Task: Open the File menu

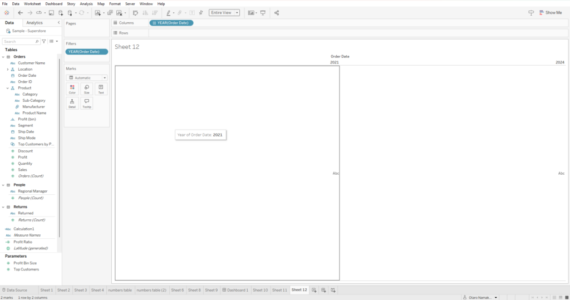Action: (x=4, y=4)
